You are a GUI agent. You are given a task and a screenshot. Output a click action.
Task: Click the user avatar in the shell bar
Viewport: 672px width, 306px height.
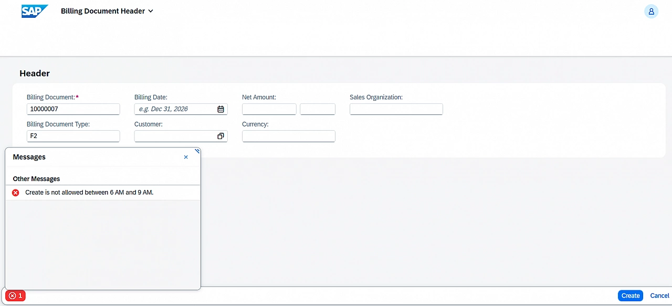(651, 11)
